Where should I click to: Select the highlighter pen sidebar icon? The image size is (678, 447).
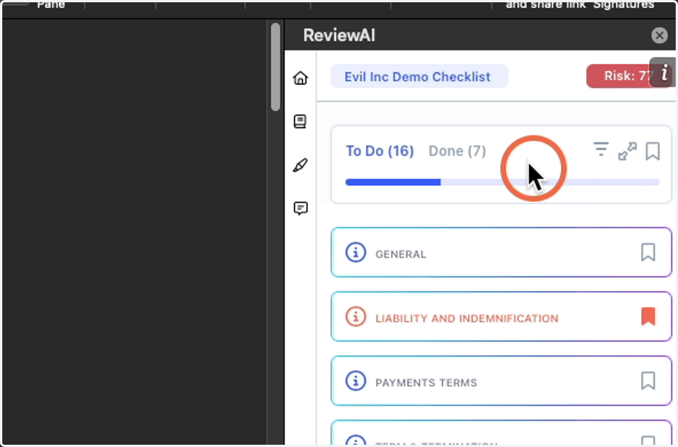pos(301,165)
